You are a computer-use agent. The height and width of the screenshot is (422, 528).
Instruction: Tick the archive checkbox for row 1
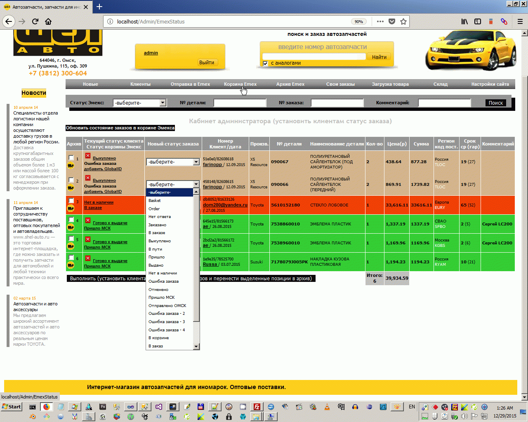pyautogui.click(x=71, y=158)
